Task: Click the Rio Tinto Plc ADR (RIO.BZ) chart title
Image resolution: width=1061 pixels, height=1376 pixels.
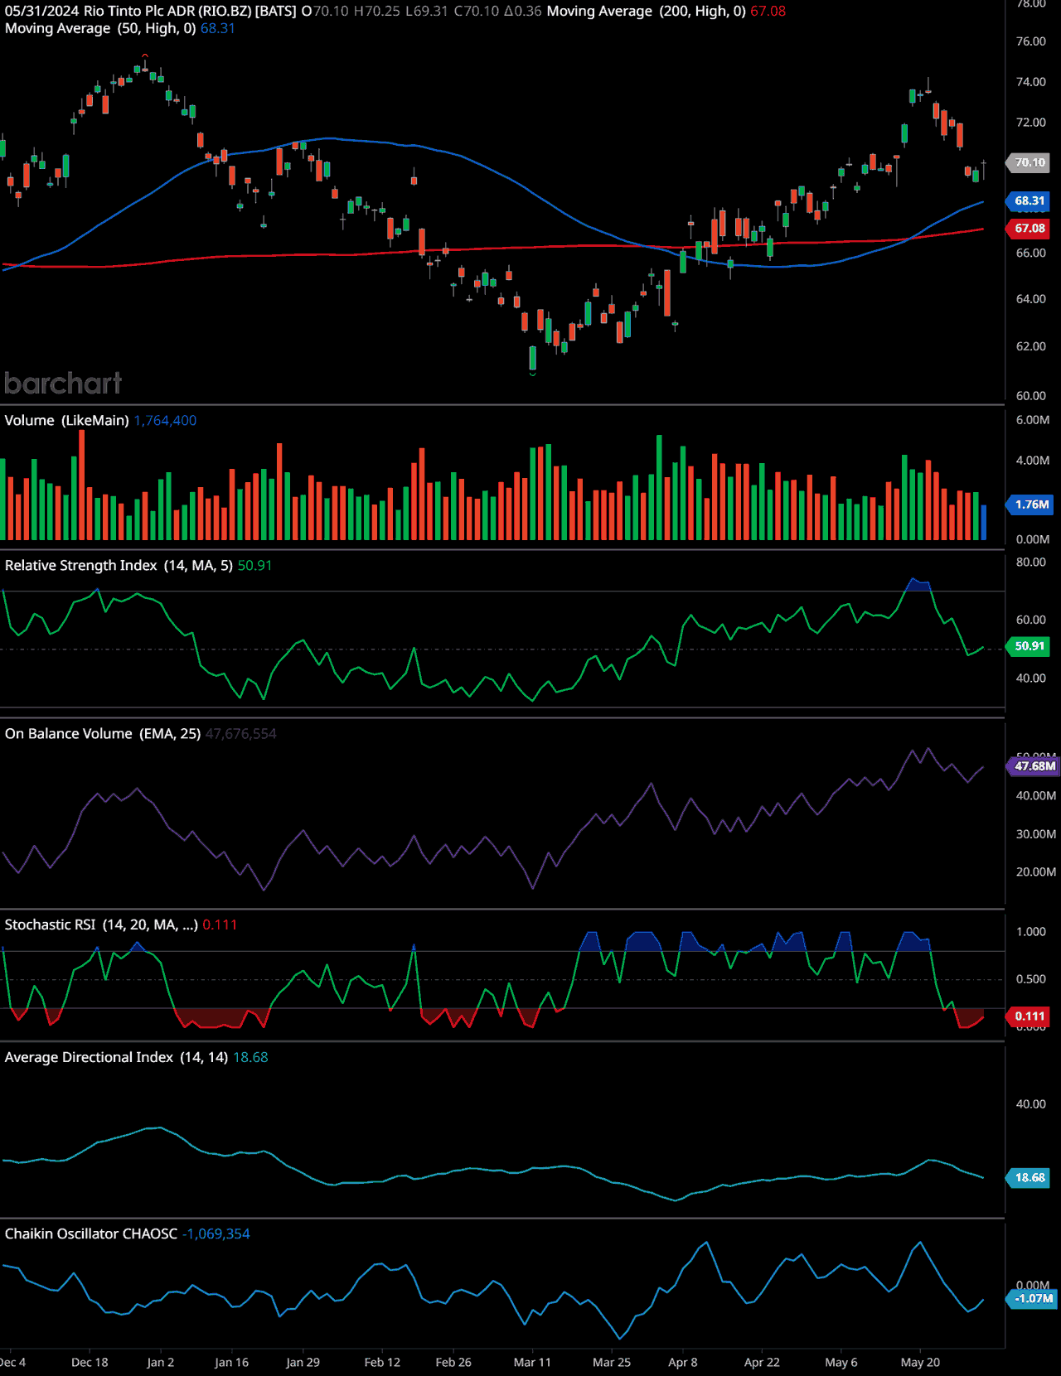Action: point(167,12)
